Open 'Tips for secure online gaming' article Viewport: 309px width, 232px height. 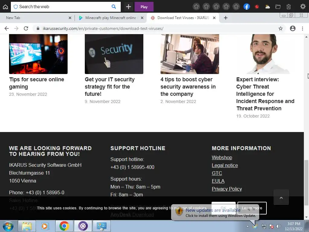pos(37,83)
